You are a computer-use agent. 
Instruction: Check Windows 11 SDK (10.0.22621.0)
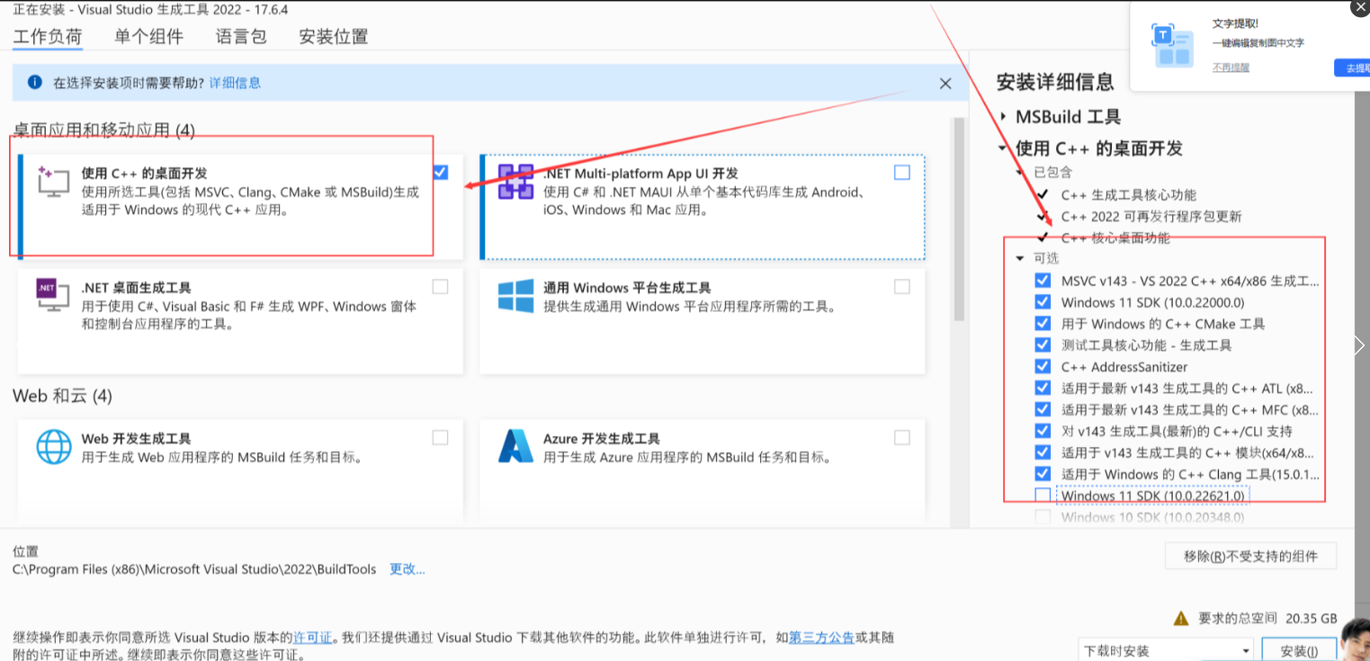pyautogui.click(x=1043, y=496)
